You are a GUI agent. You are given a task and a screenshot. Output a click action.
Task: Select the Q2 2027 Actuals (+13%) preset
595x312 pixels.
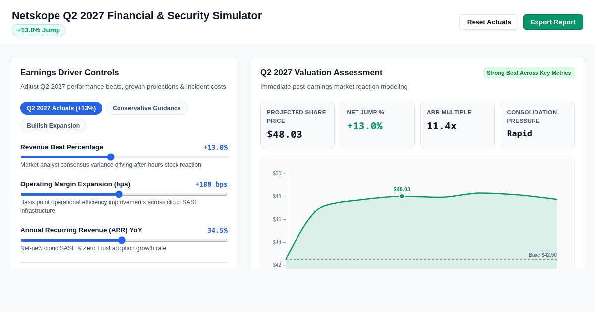pyautogui.click(x=61, y=108)
